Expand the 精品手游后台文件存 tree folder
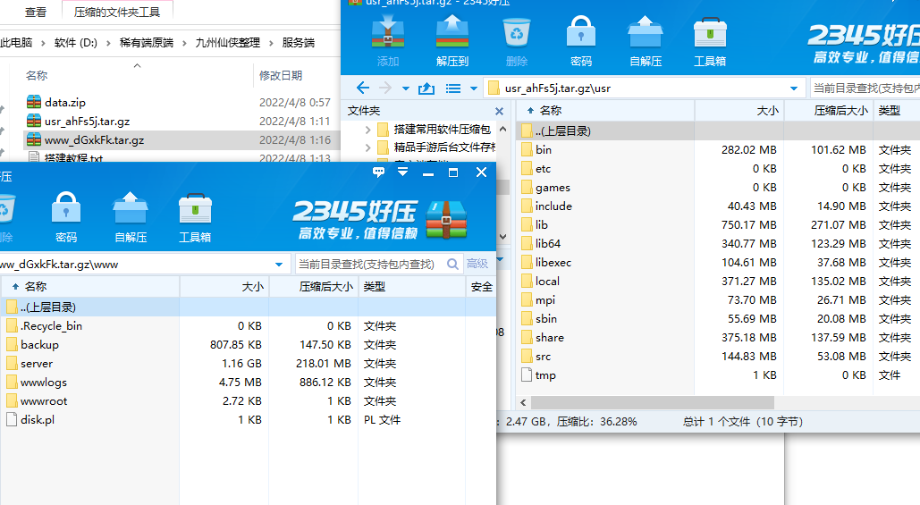The height and width of the screenshot is (505, 920). coord(367,147)
